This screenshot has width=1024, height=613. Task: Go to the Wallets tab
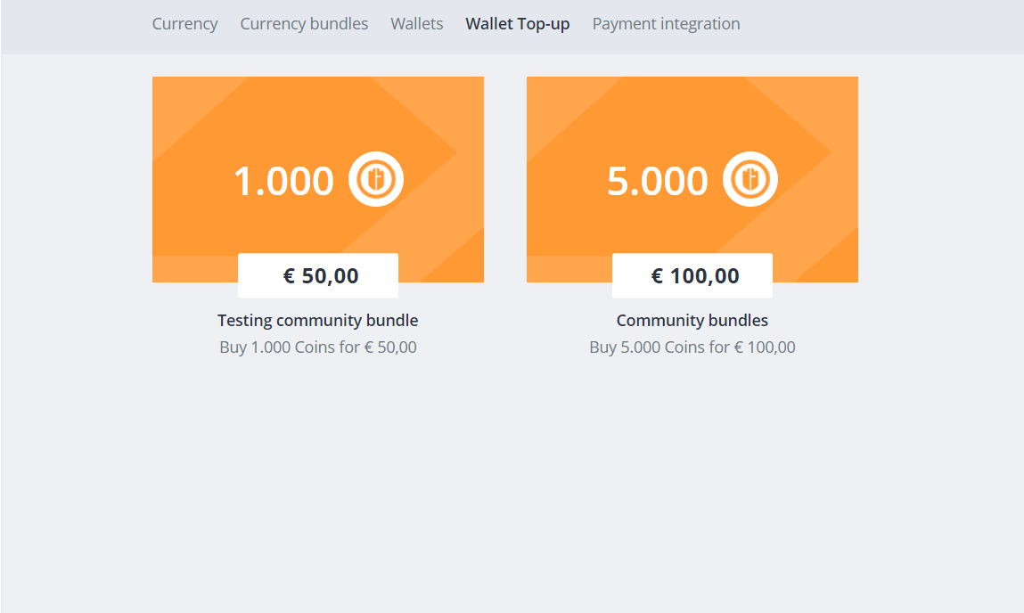[x=416, y=24]
